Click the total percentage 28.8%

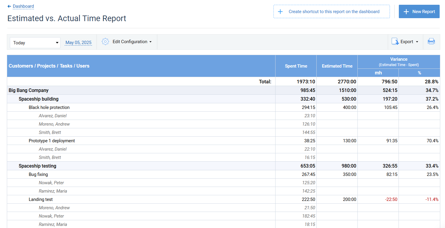coord(432,82)
